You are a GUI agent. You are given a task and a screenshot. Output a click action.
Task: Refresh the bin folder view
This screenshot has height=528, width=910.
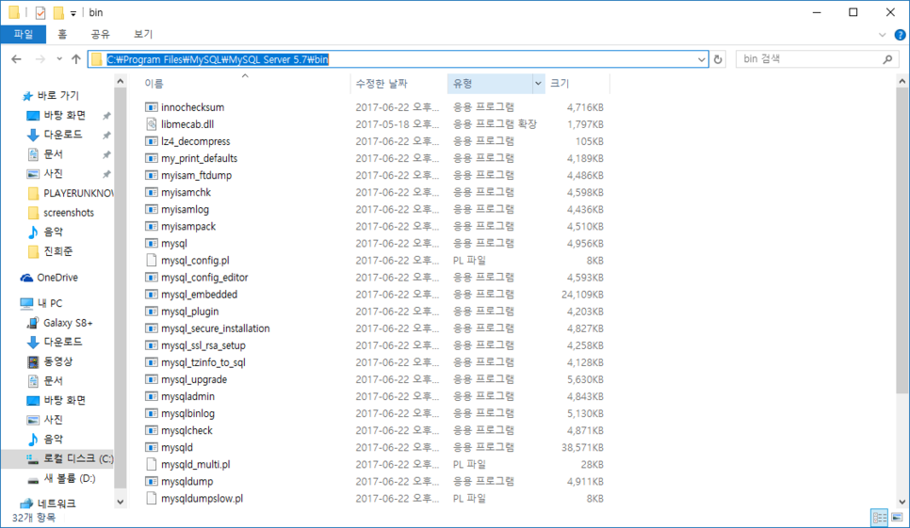coord(718,59)
